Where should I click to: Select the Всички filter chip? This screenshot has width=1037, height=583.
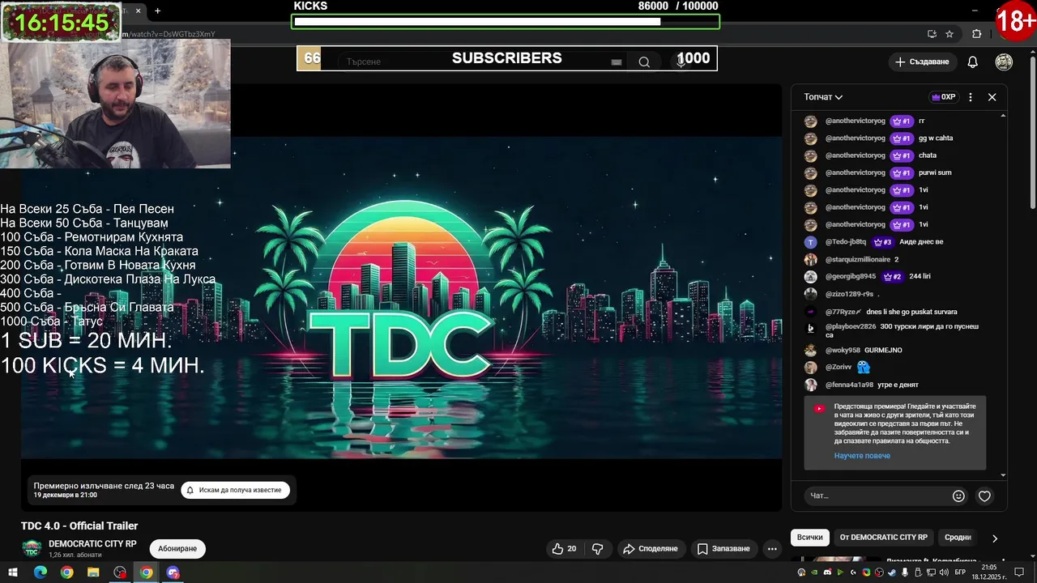[809, 537]
